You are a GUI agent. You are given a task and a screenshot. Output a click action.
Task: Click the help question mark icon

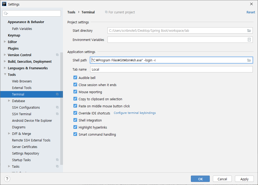(7, 179)
